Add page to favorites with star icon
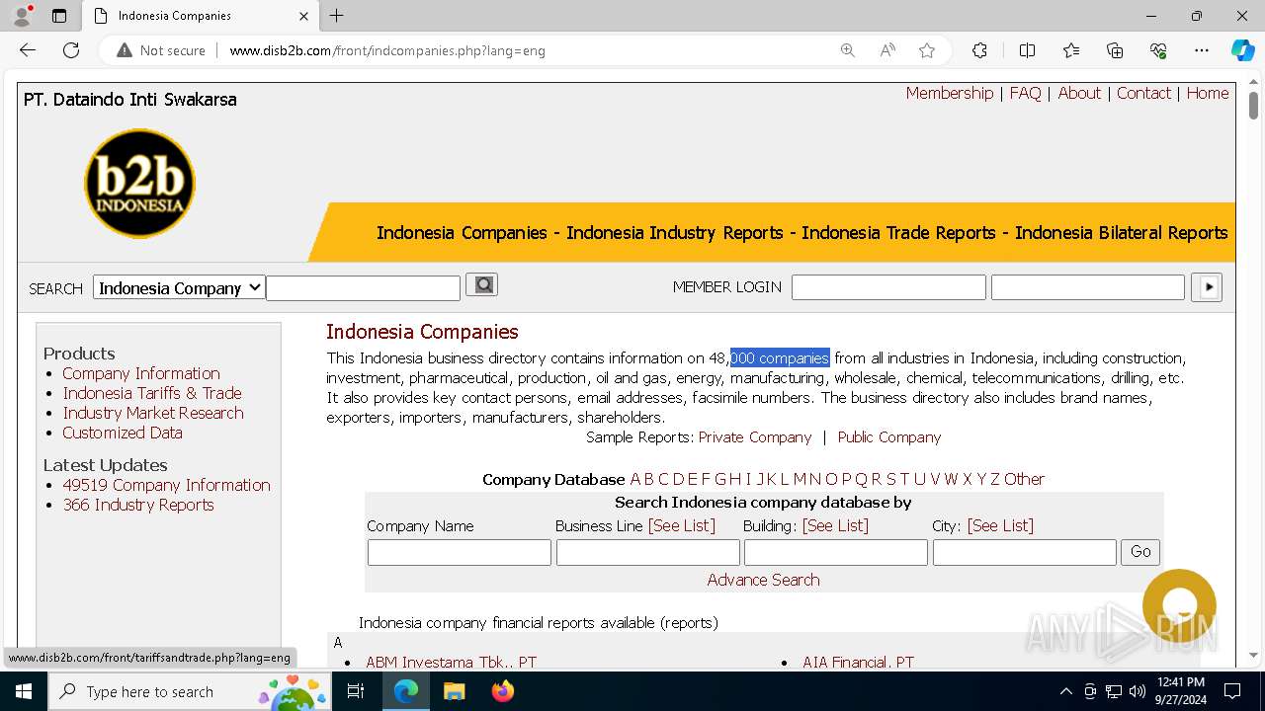1265x711 pixels. coord(927,50)
